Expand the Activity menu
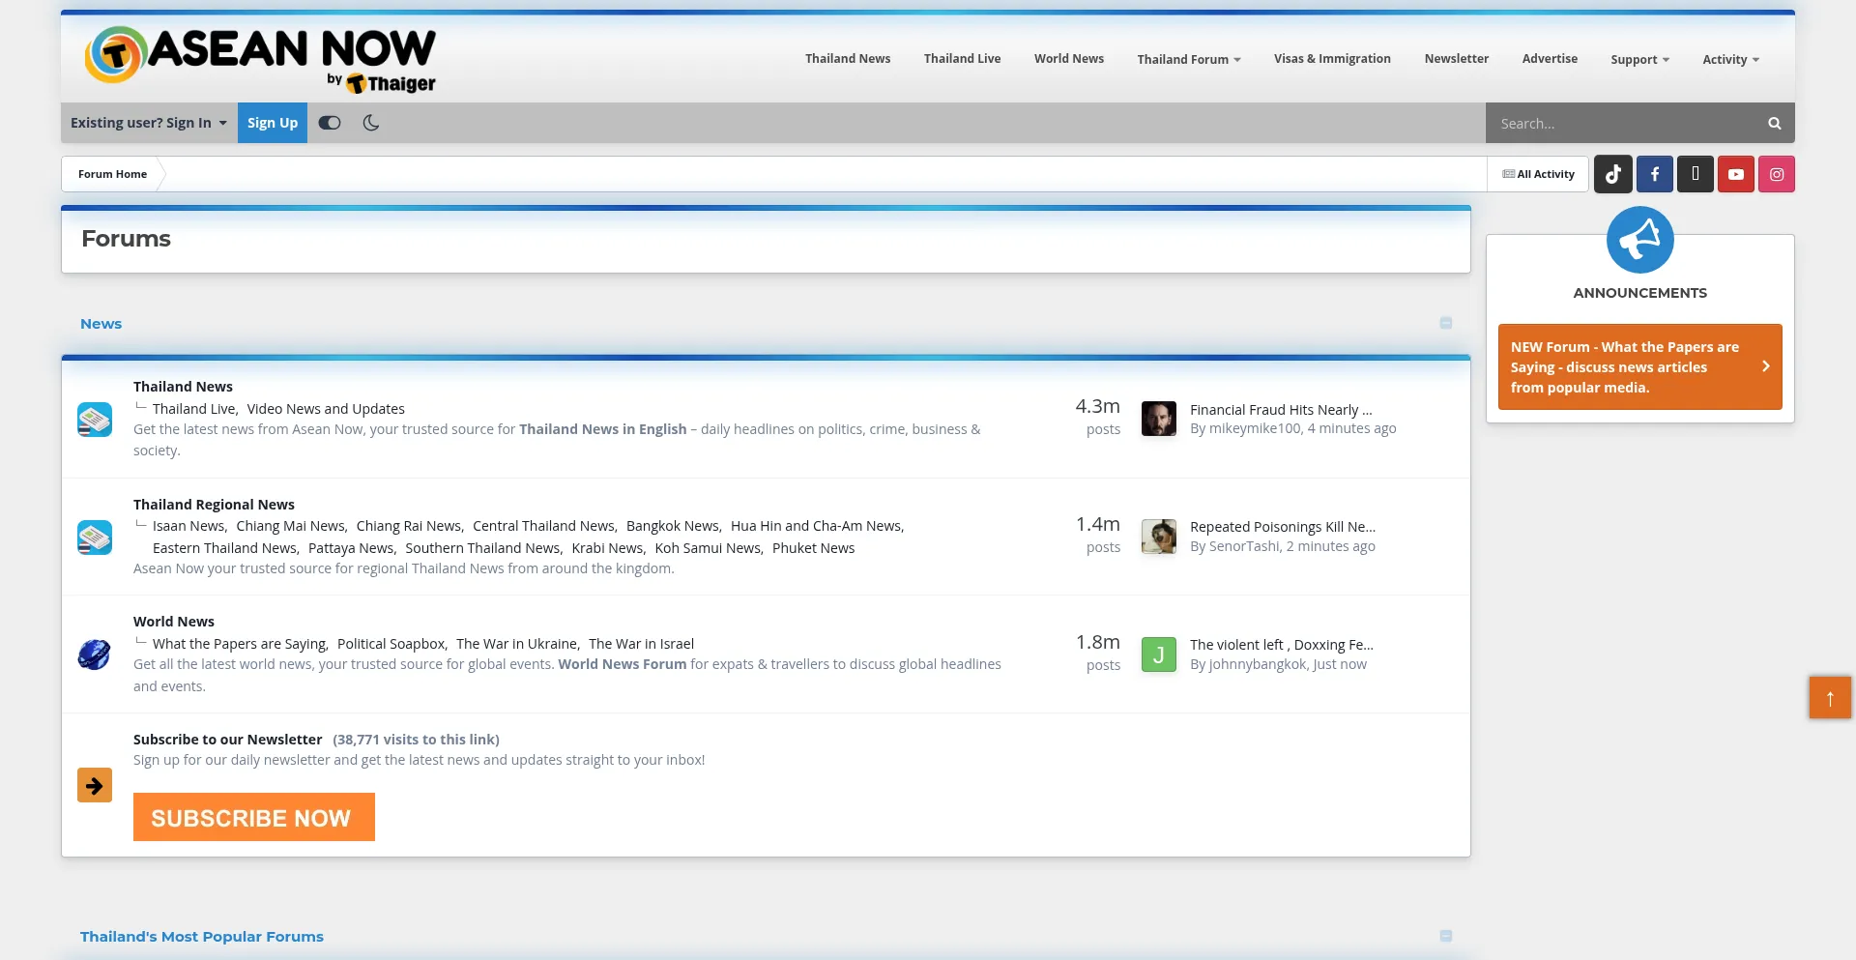This screenshot has width=1856, height=960. 1731,59
